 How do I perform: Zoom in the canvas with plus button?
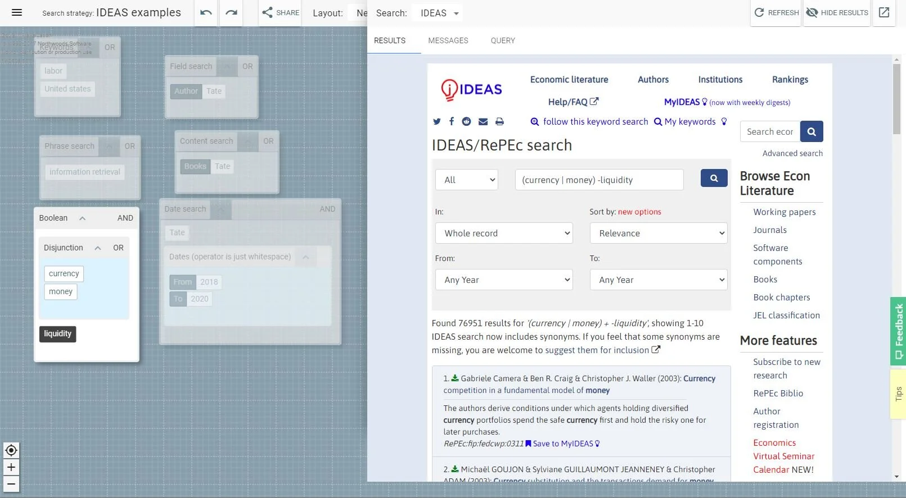click(x=11, y=467)
